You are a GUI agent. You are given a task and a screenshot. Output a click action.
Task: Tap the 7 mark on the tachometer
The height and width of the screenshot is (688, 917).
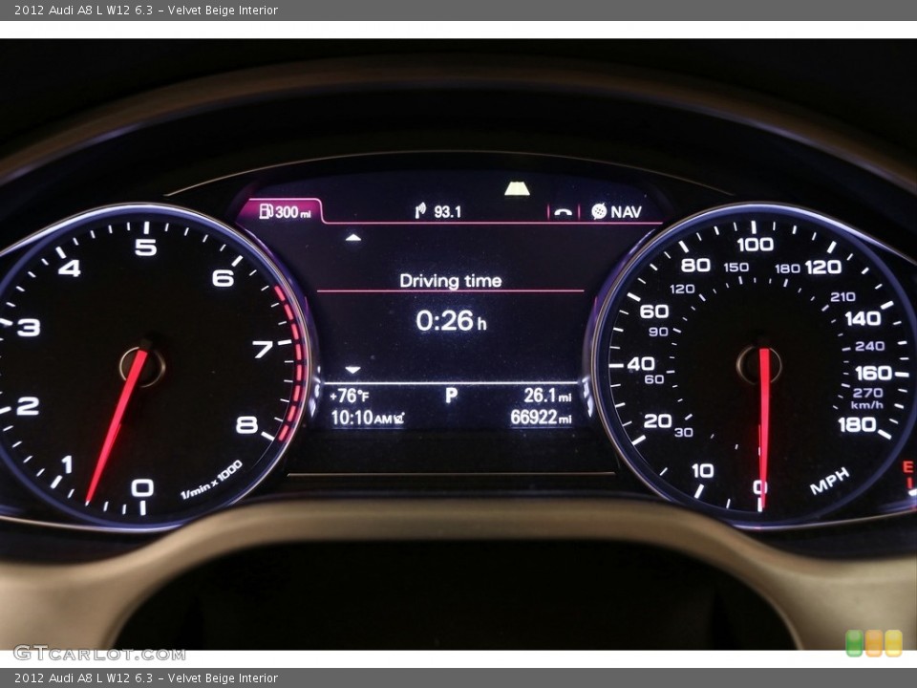(263, 350)
